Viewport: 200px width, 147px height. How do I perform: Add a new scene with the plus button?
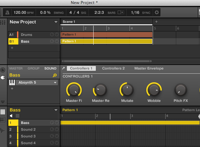pos(156,22)
